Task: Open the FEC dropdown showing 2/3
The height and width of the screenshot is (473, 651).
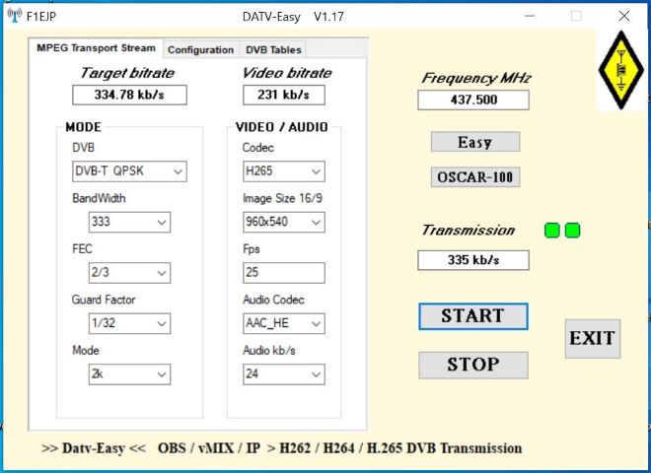Action: pos(129,273)
